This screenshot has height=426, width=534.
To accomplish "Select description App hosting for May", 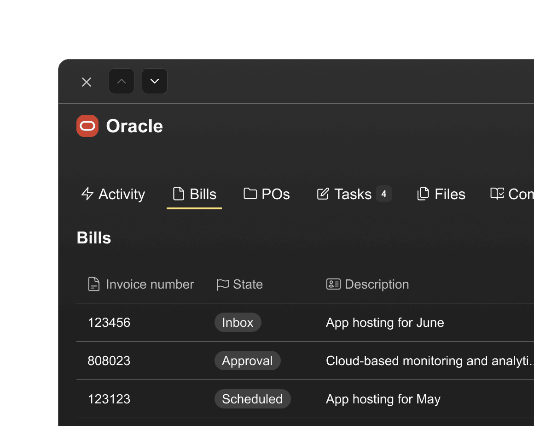I will [383, 399].
